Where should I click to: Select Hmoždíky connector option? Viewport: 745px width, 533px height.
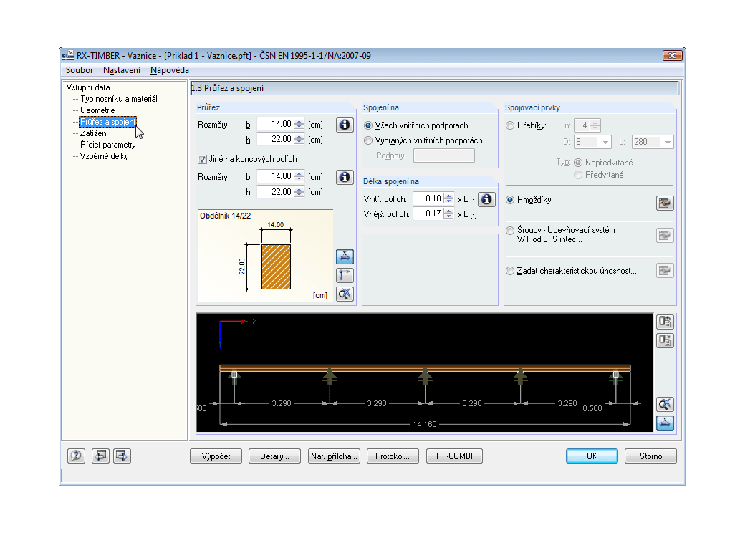pos(510,200)
